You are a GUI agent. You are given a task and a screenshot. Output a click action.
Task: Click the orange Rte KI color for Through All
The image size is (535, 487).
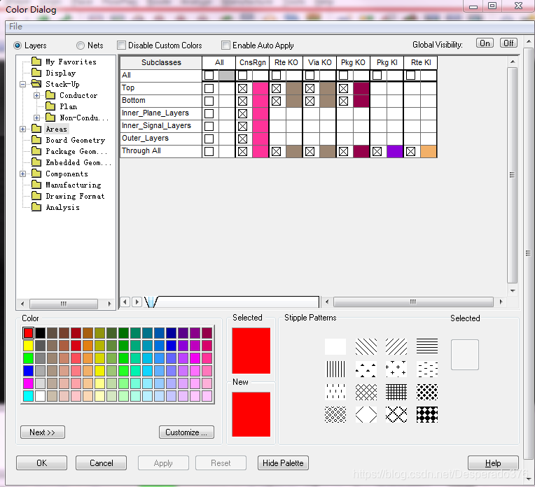429,152
